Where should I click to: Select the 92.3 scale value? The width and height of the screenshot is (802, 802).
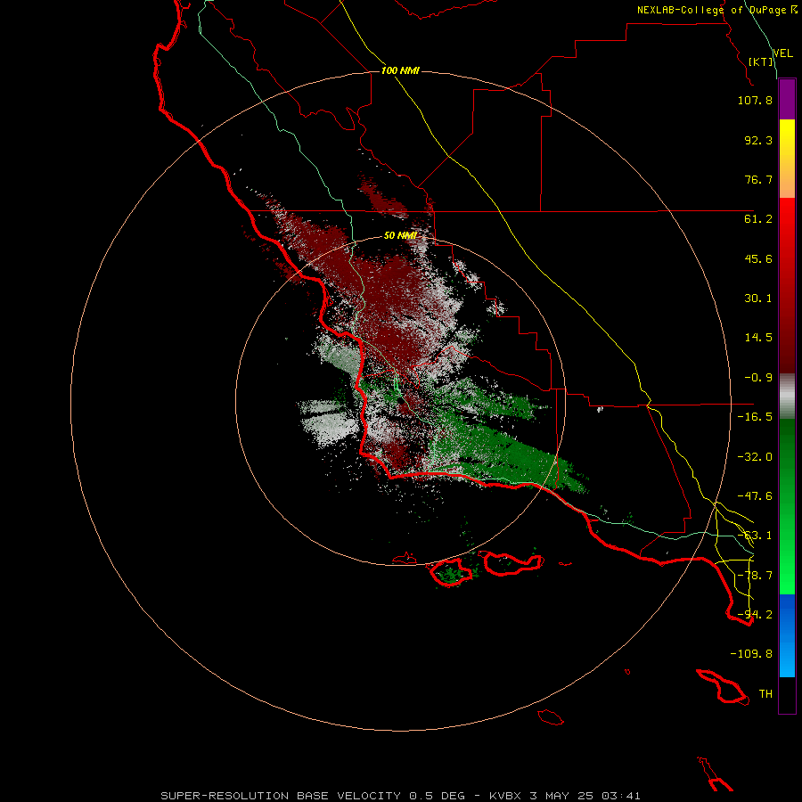758,140
